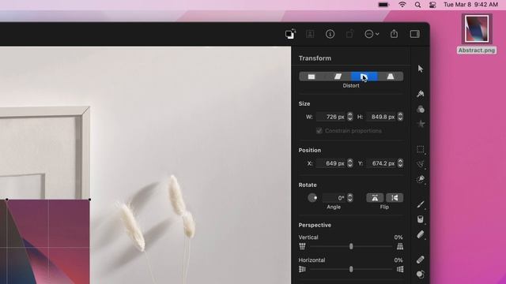
Task: Flip layer horizontally with right Flip button
Action: [x=395, y=198]
